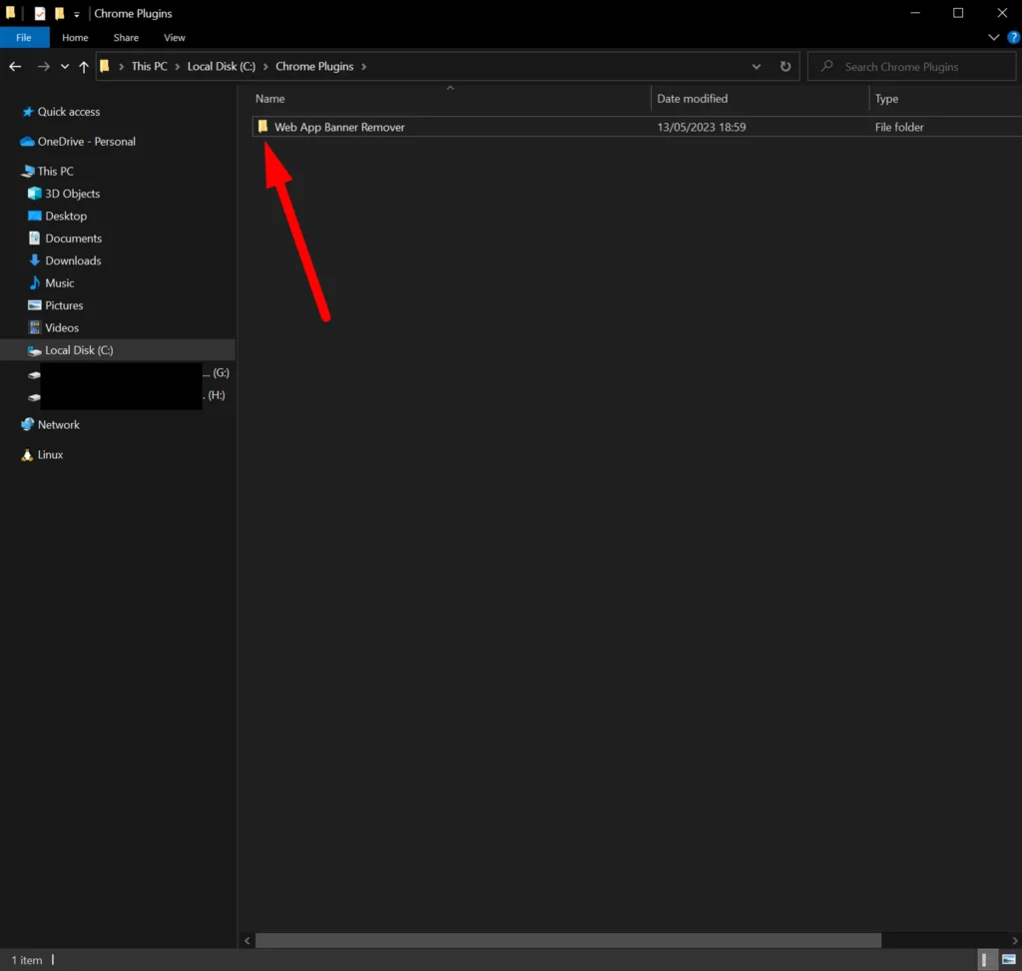The width and height of the screenshot is (1022, 971).
Task: Sort by the Date modified column header
Action: (x=692, y=99)
